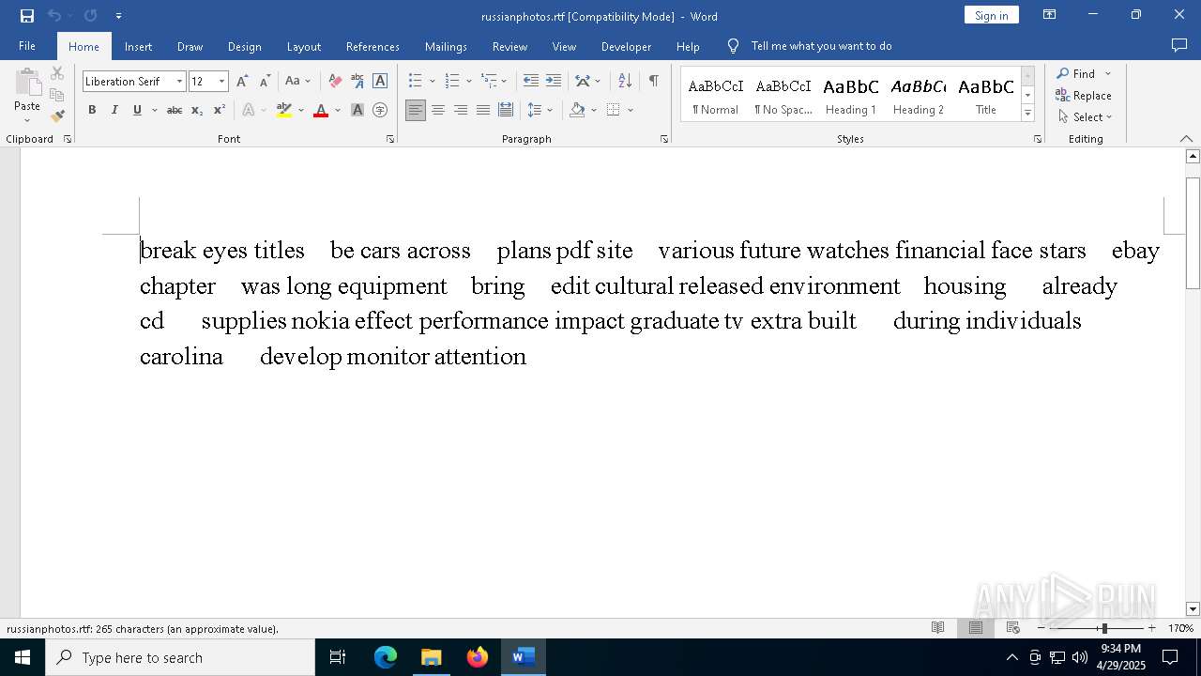Screen dimensions: 1201x676
Task: Increase paragraph indent
Action: pos(554,82)
